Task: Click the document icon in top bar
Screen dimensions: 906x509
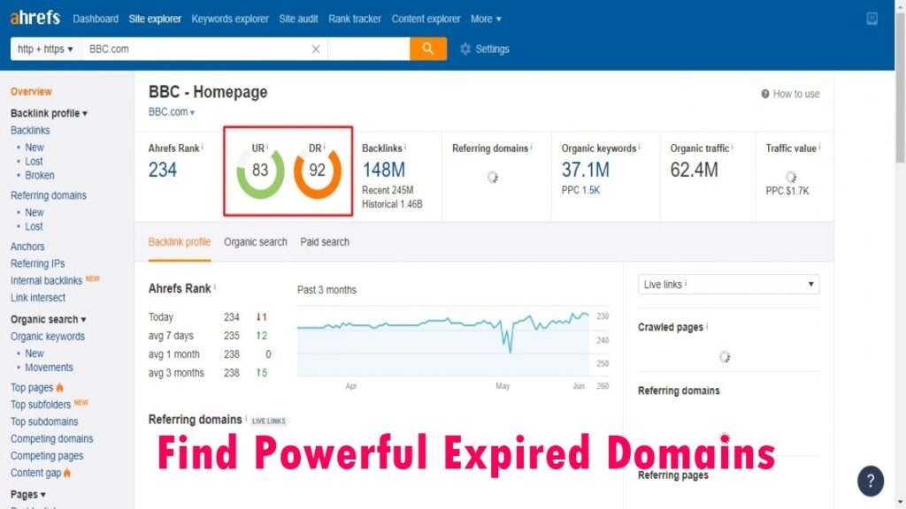Action: click(871, 19)
